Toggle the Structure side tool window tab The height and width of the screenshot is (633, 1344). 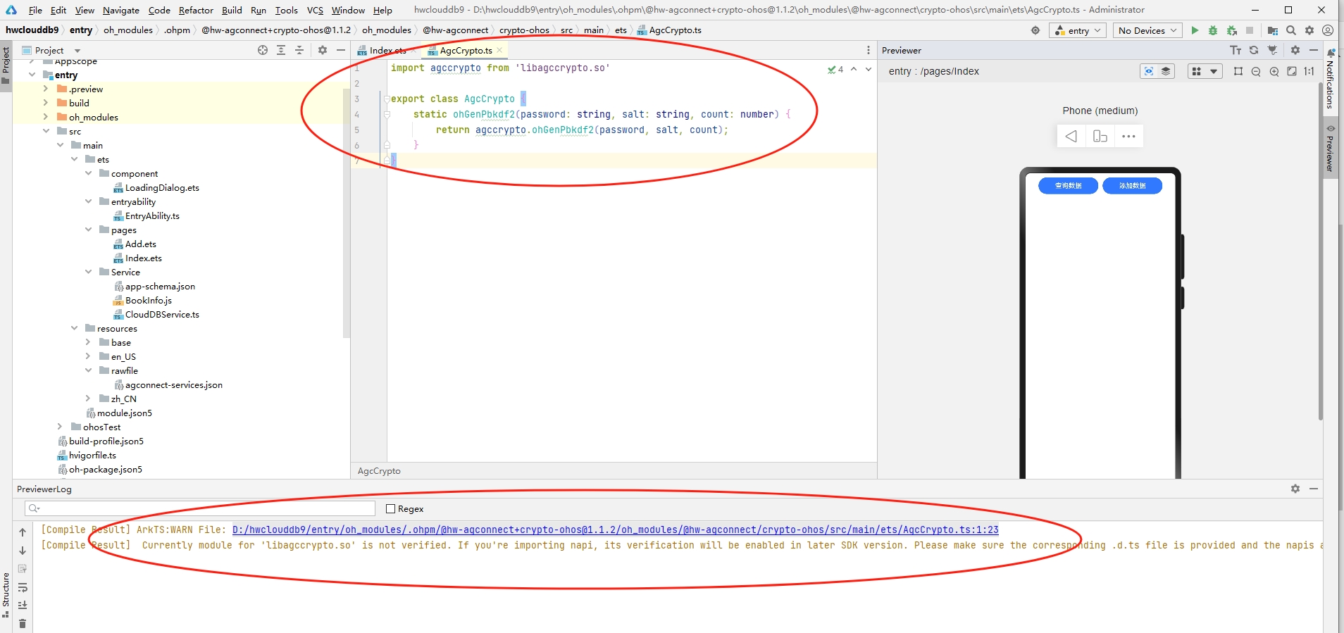click(x=6, y=595)
